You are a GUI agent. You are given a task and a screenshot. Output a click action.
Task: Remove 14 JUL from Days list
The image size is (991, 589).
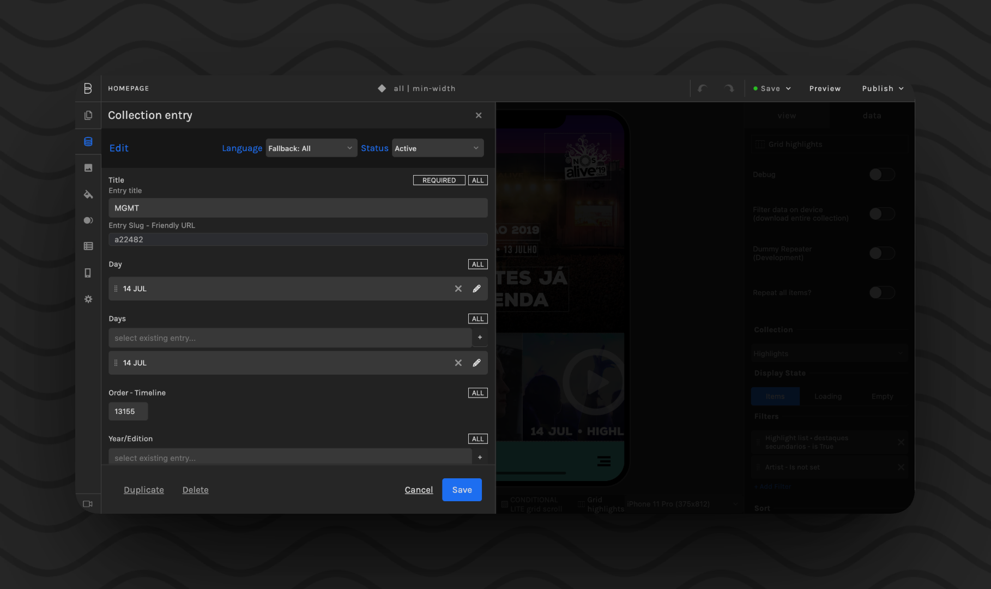point(458,363)
